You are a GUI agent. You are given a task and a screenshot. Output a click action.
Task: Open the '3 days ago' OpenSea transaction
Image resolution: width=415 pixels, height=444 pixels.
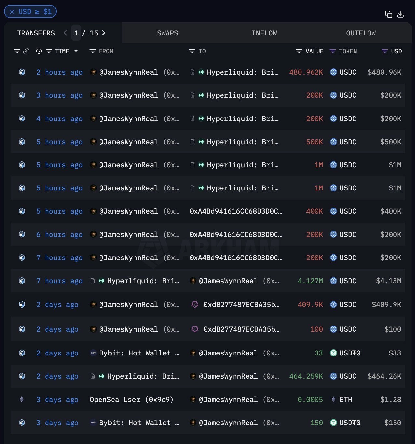point(57,400)
